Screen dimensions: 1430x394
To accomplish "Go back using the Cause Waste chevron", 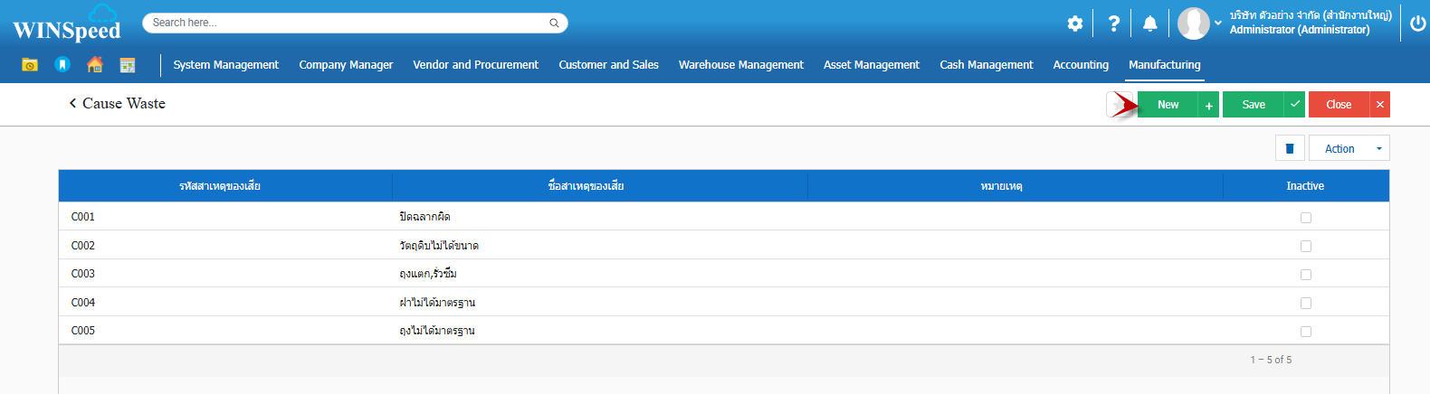I will [x=72, y=104].
